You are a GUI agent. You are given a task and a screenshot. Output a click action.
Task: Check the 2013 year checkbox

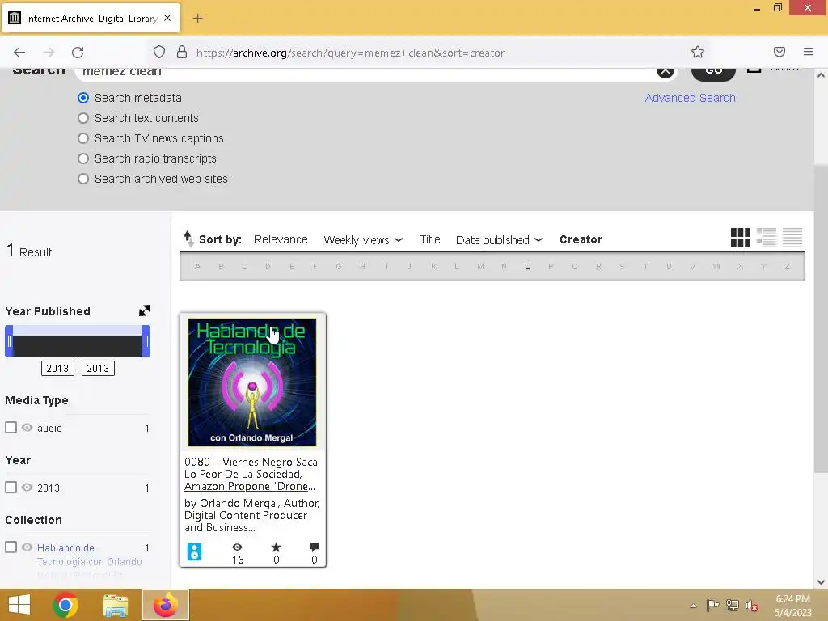tap(11, 487)
